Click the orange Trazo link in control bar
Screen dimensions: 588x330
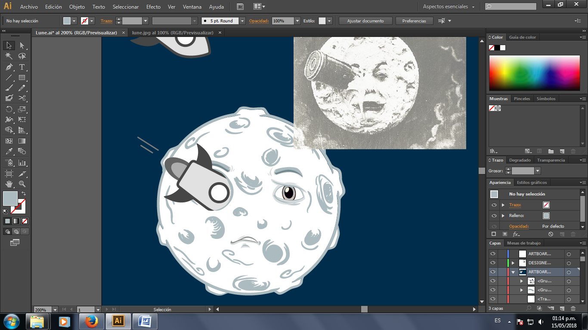coord(106,21)
